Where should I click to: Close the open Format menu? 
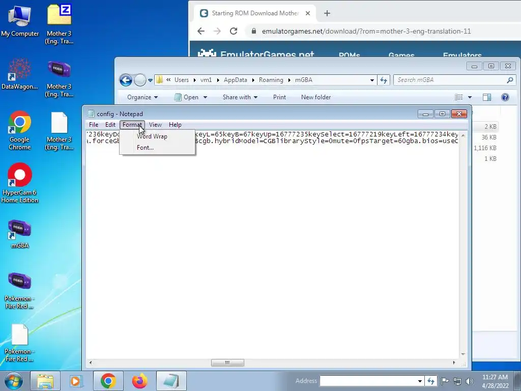pyautogui.click(x=132, y=125)
